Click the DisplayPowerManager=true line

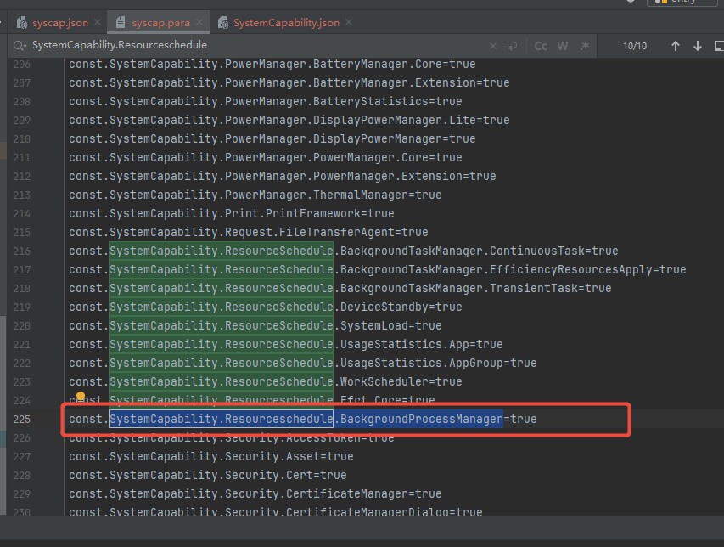pos(272,138)
